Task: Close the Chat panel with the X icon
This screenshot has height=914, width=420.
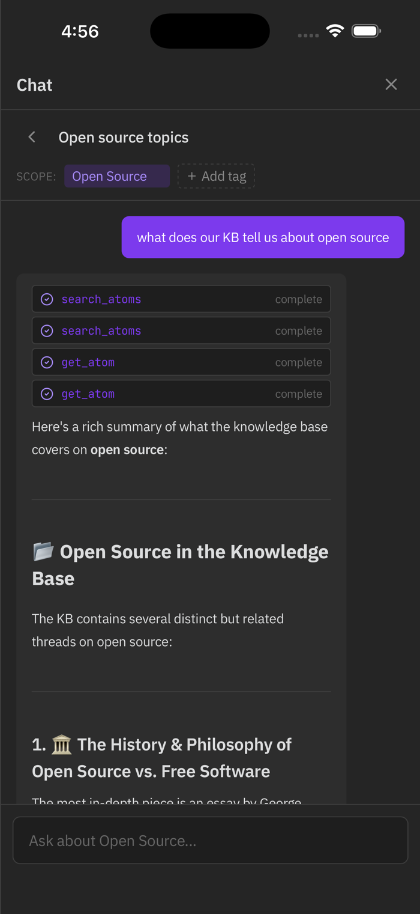Action: 391,85
